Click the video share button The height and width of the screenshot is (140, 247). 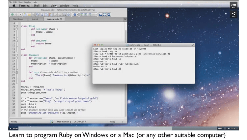[233, 14]
